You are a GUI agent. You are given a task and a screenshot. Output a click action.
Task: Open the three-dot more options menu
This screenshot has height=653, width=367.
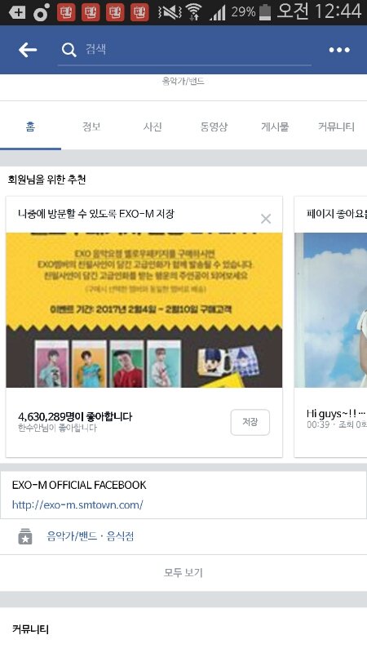pos(339,50)
